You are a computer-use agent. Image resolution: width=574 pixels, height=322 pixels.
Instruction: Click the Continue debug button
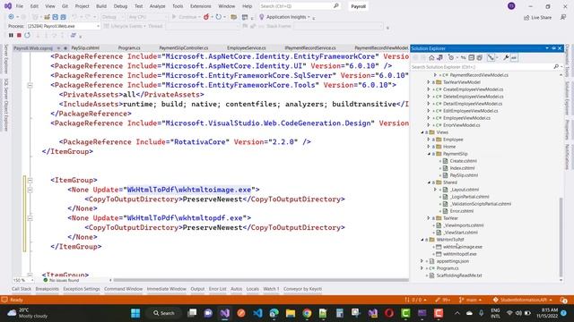point(186,17)
